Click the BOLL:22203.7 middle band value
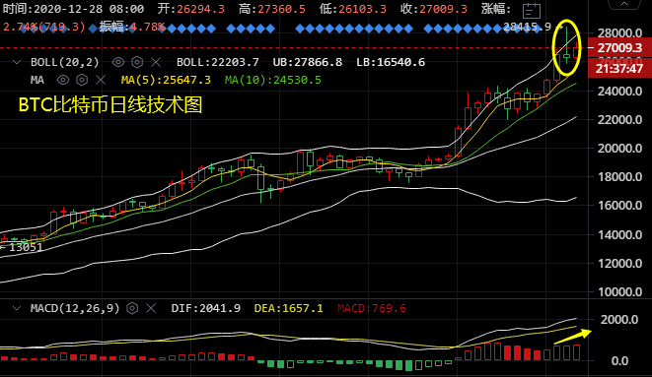This screenshot has width=652, height=377. [217, 62]
